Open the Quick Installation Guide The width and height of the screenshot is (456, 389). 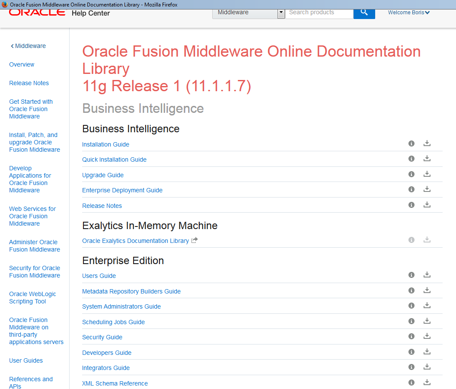click(114, 159)
